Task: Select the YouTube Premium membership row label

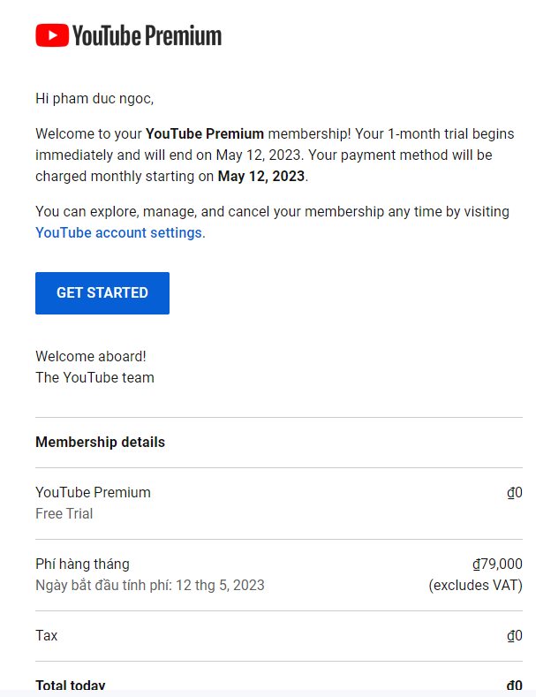Action: [93, 492]
